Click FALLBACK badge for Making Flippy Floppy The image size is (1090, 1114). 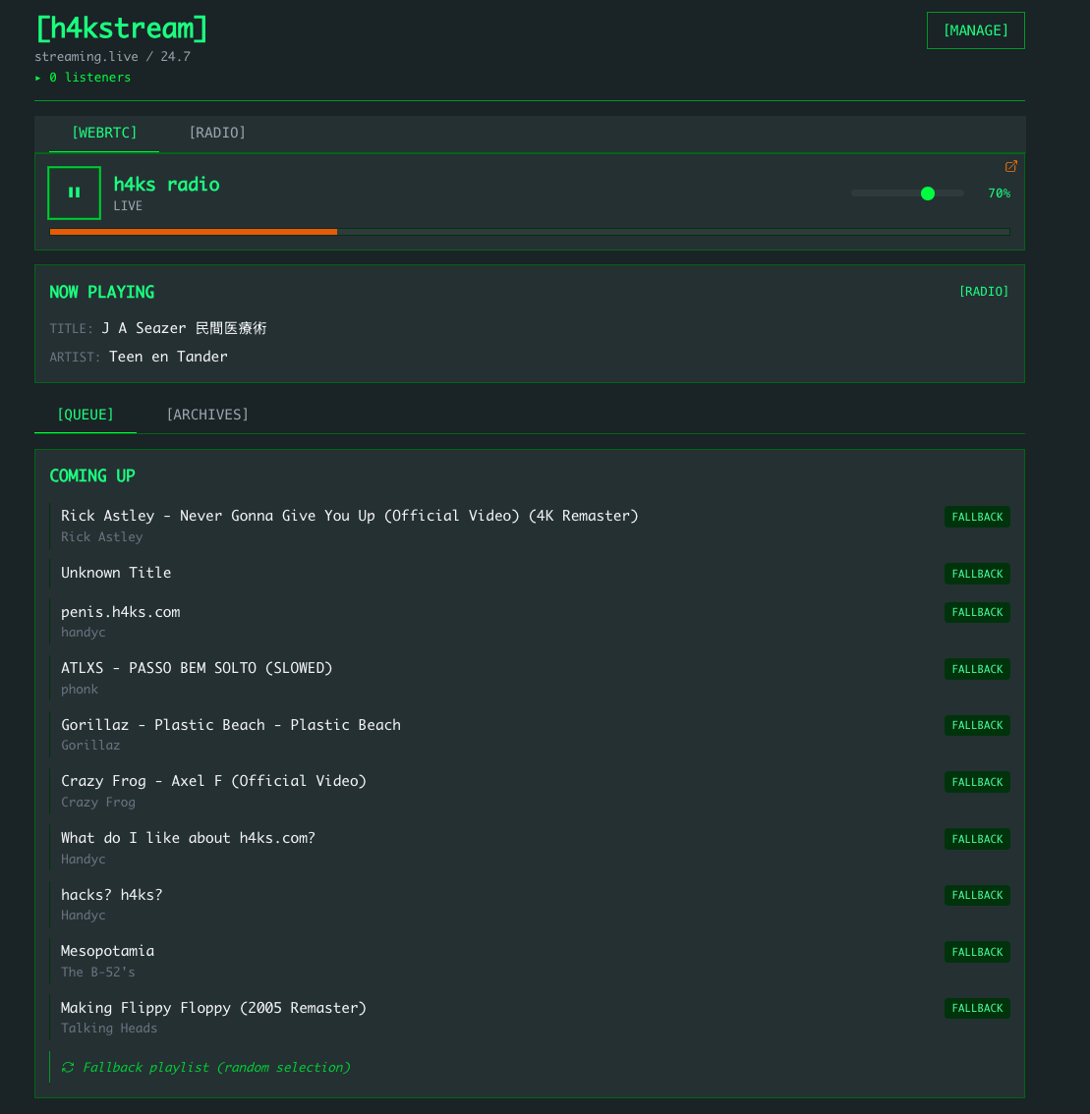point(977,1009)
